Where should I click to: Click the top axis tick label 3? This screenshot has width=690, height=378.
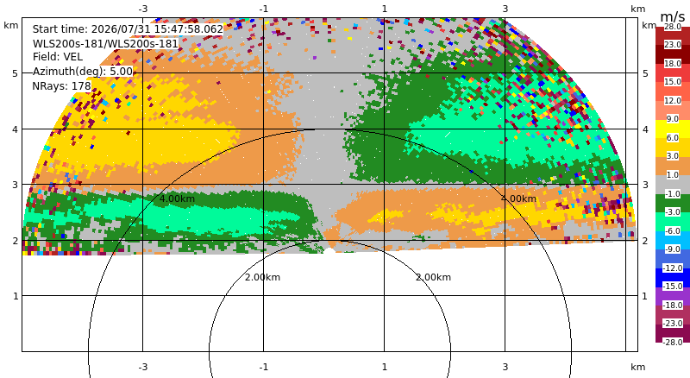(x=505, y=9)
